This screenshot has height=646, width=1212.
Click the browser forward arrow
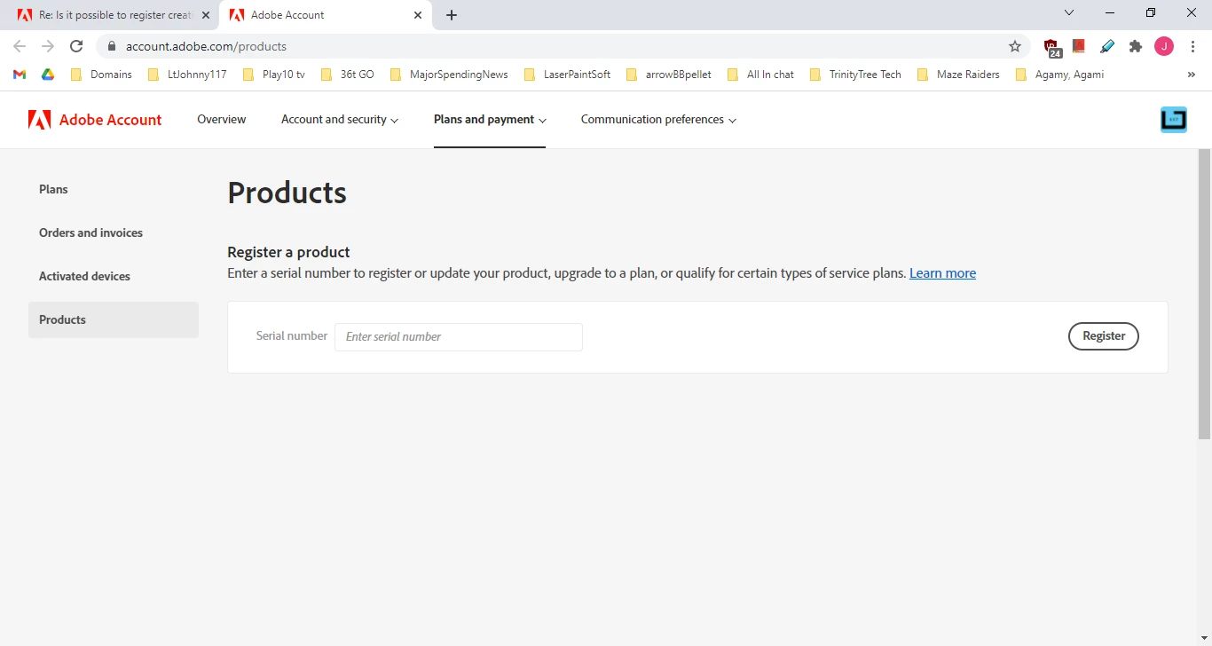pyautogui.click(x=48, y=46)
